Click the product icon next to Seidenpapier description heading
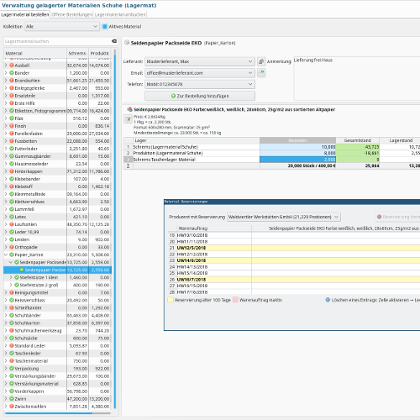 [129, 109]
